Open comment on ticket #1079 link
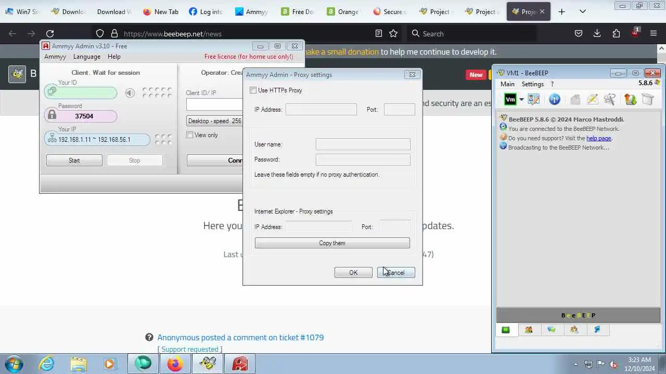The image size is (666, 374). point(240,337)
